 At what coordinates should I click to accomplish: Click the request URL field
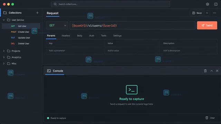tap(132, 25)
